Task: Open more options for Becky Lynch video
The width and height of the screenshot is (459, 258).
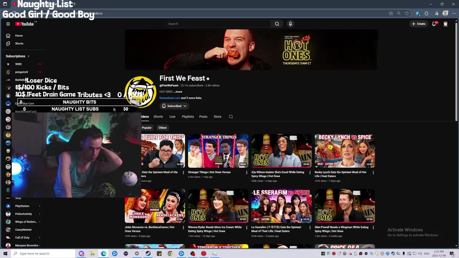Action: [373, 172]
